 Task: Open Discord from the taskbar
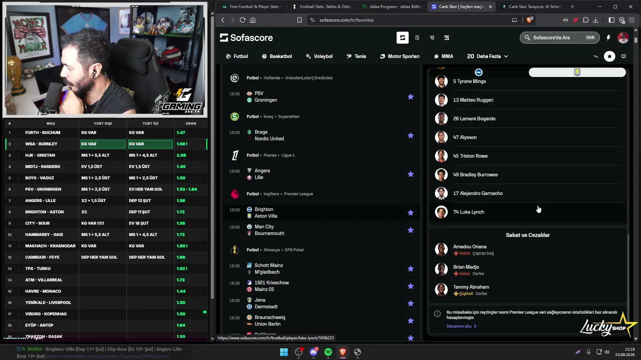[313, 352]
